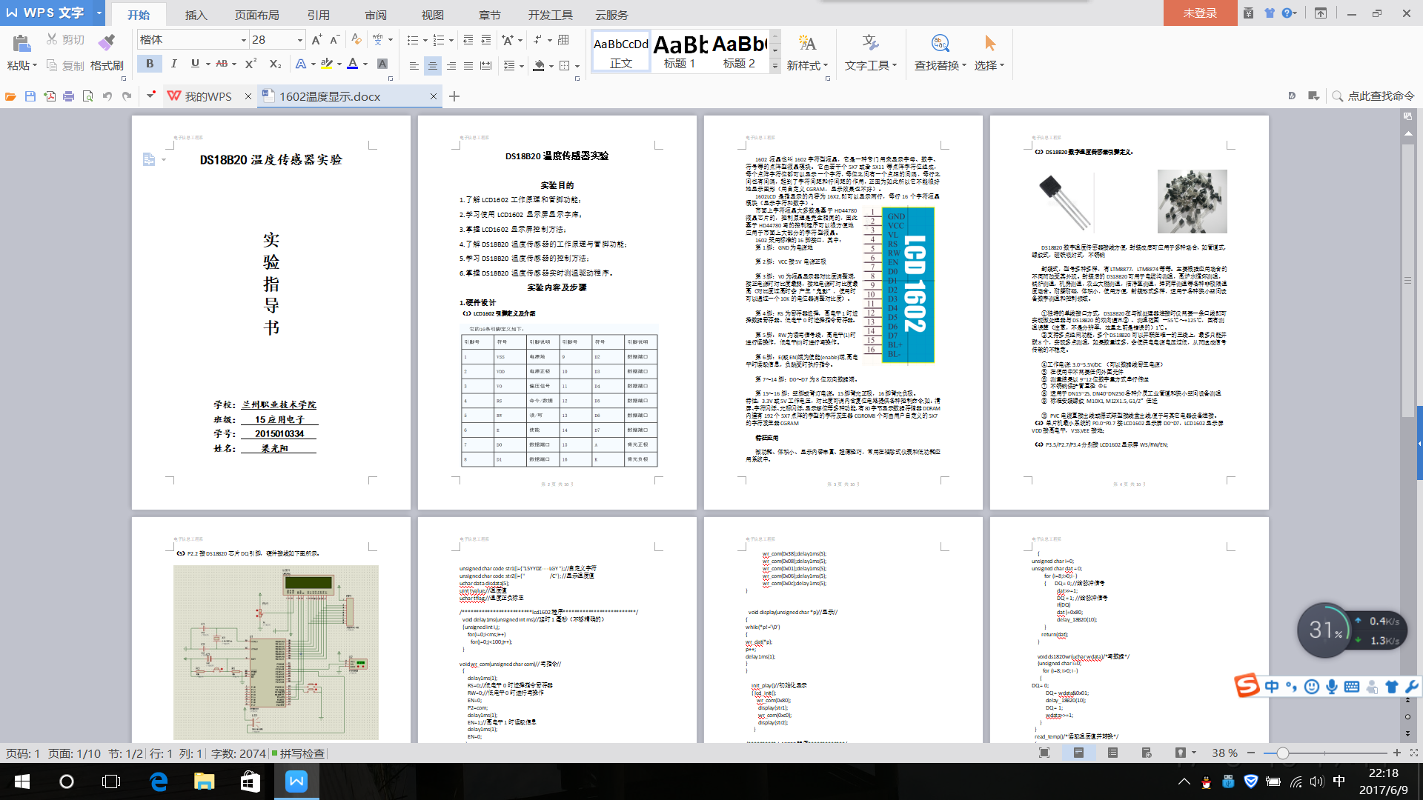Open the 审阅 ribbon tab
The height and width of the screenshot is (800, 1423).
(376, 15)
